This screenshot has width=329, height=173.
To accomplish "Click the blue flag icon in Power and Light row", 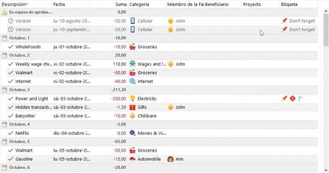I will coord(301,98).
